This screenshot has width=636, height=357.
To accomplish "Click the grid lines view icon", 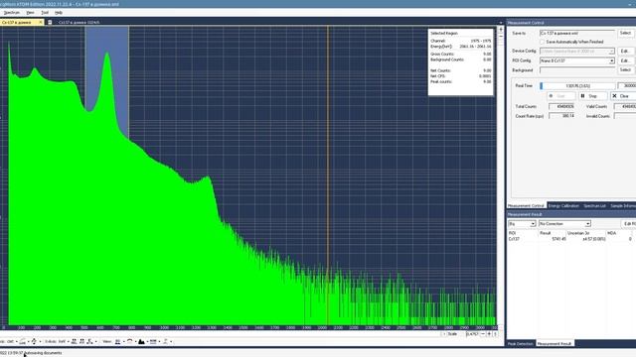I will 153,341.
